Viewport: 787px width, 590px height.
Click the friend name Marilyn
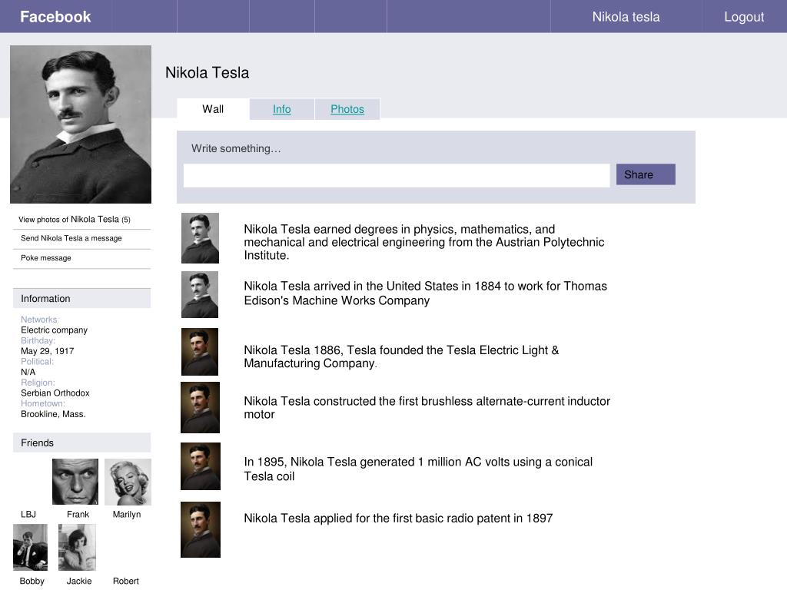(127, 514)
